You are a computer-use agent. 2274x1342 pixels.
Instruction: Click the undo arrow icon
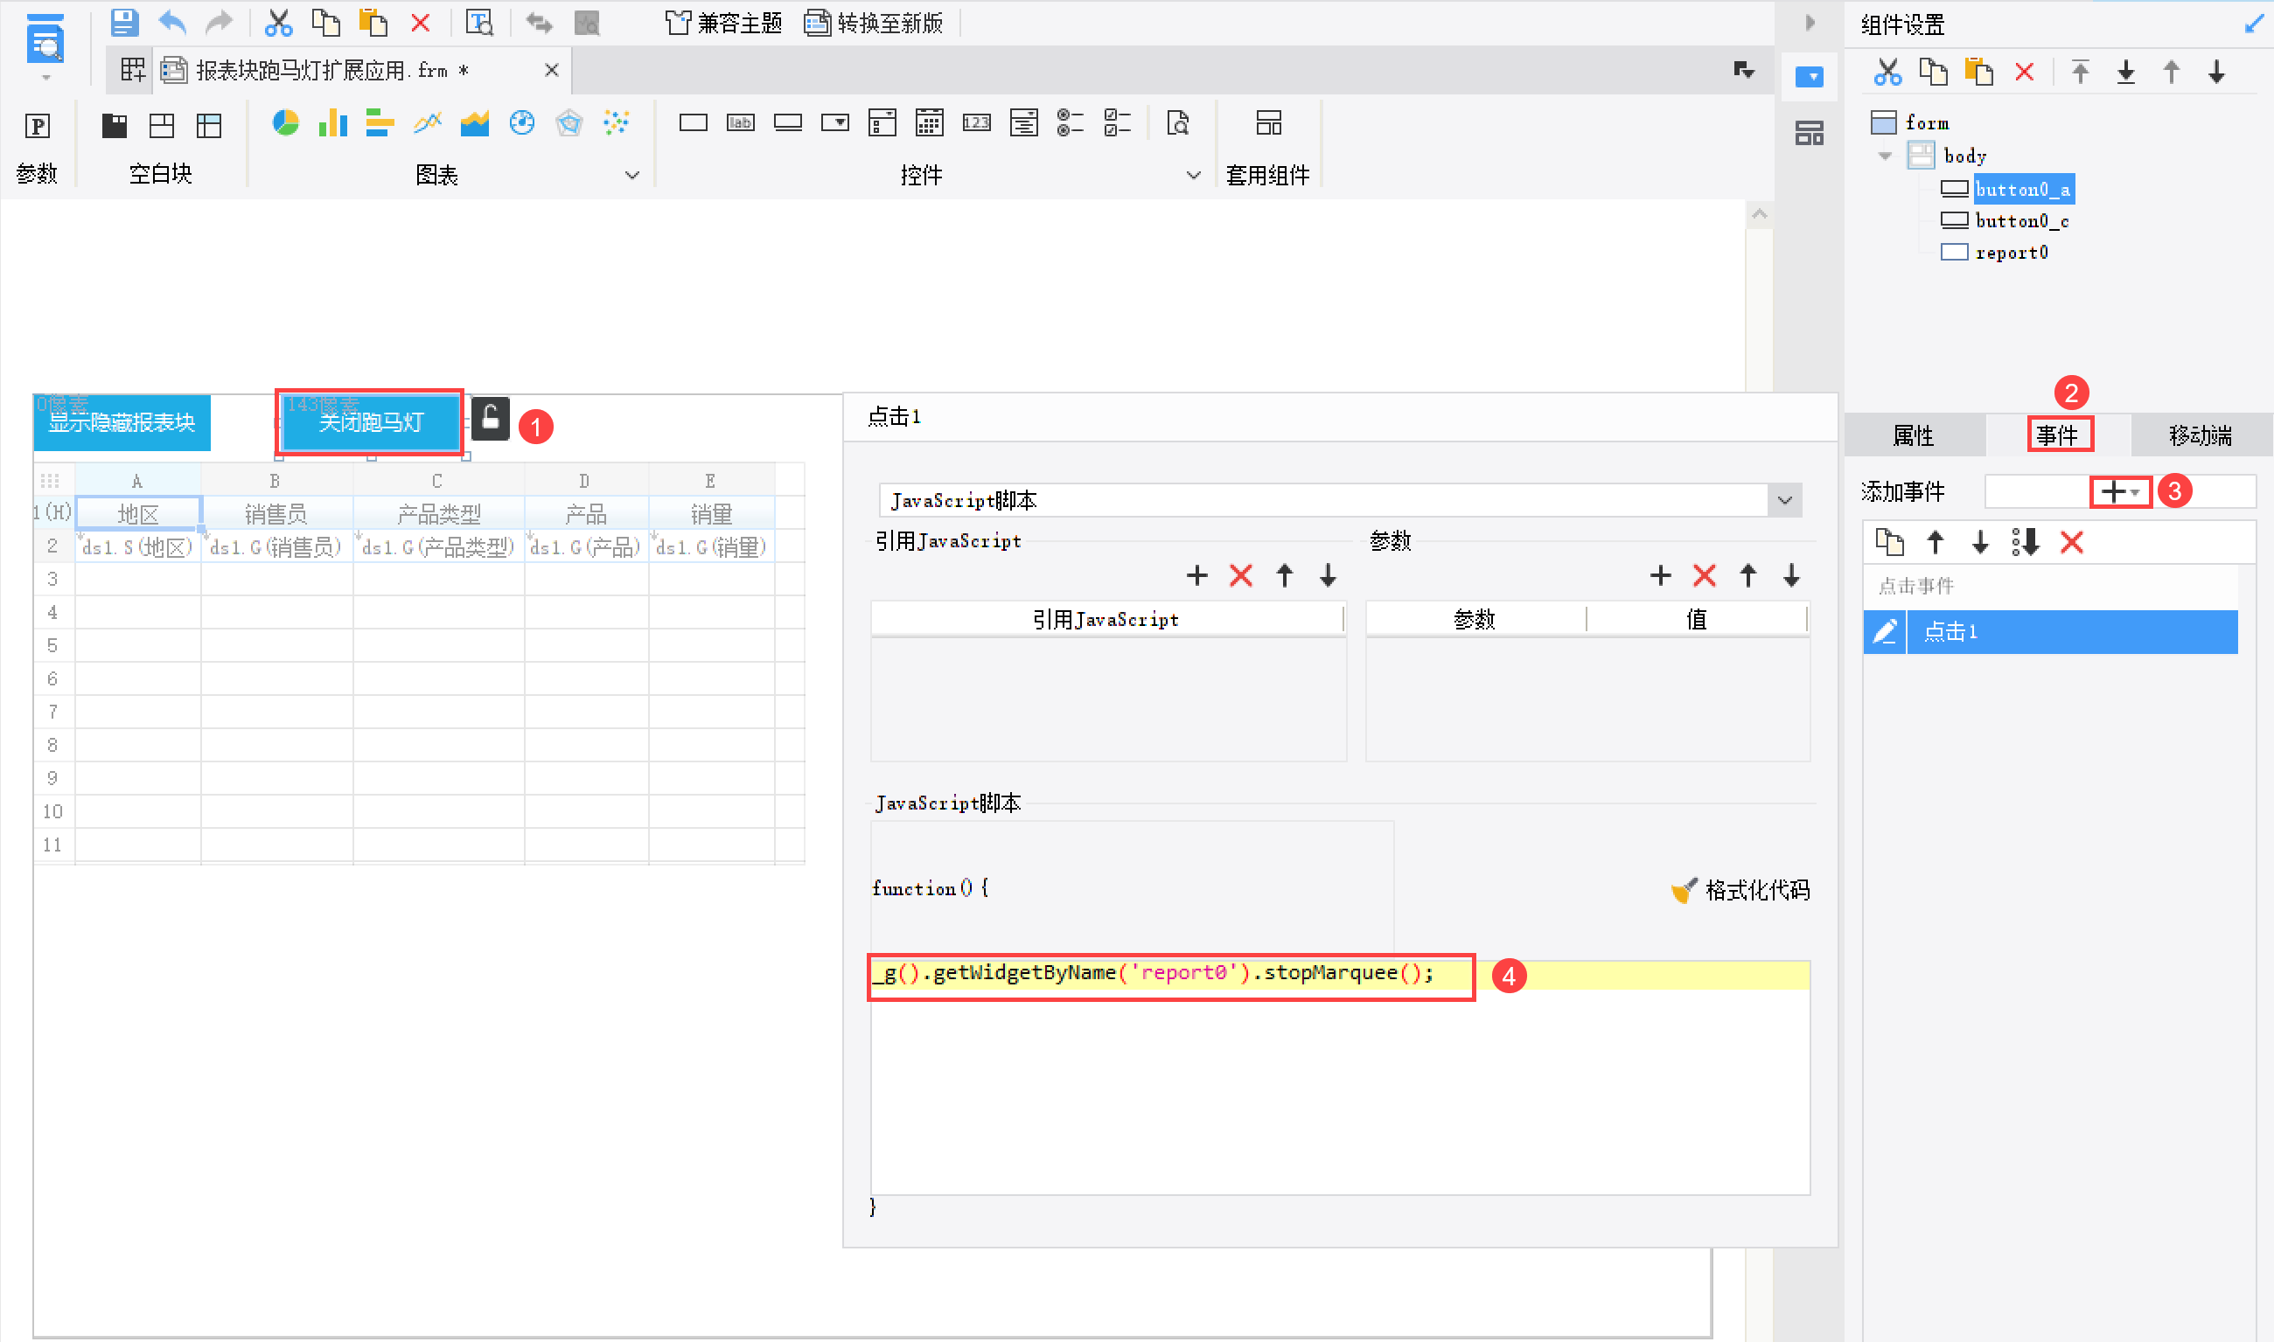pyautogui.click(x=171, y=22)
